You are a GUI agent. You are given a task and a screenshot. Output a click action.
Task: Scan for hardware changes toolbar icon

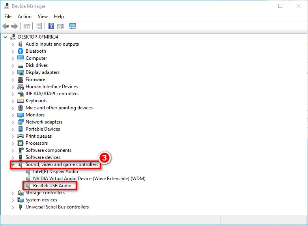73,26
